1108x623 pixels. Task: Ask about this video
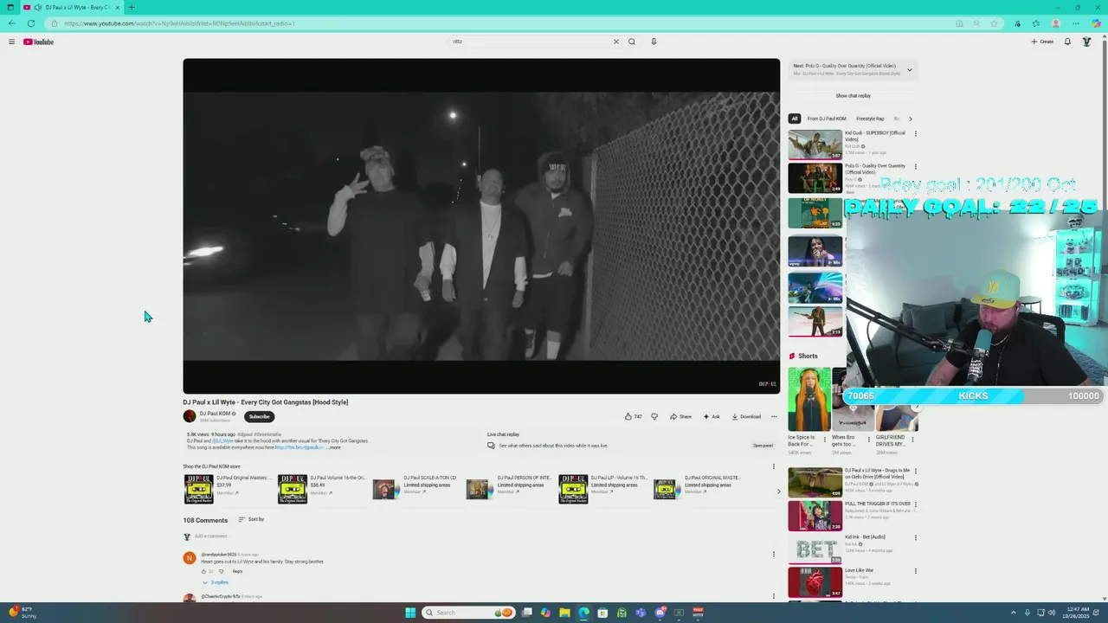coord(712,416)
